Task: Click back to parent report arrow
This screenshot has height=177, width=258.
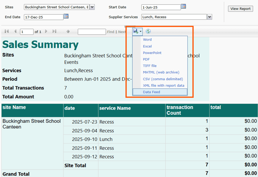Action: (68, 31)
